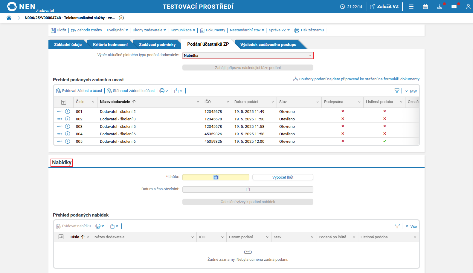Open the downloads icon with red badge

440,7
